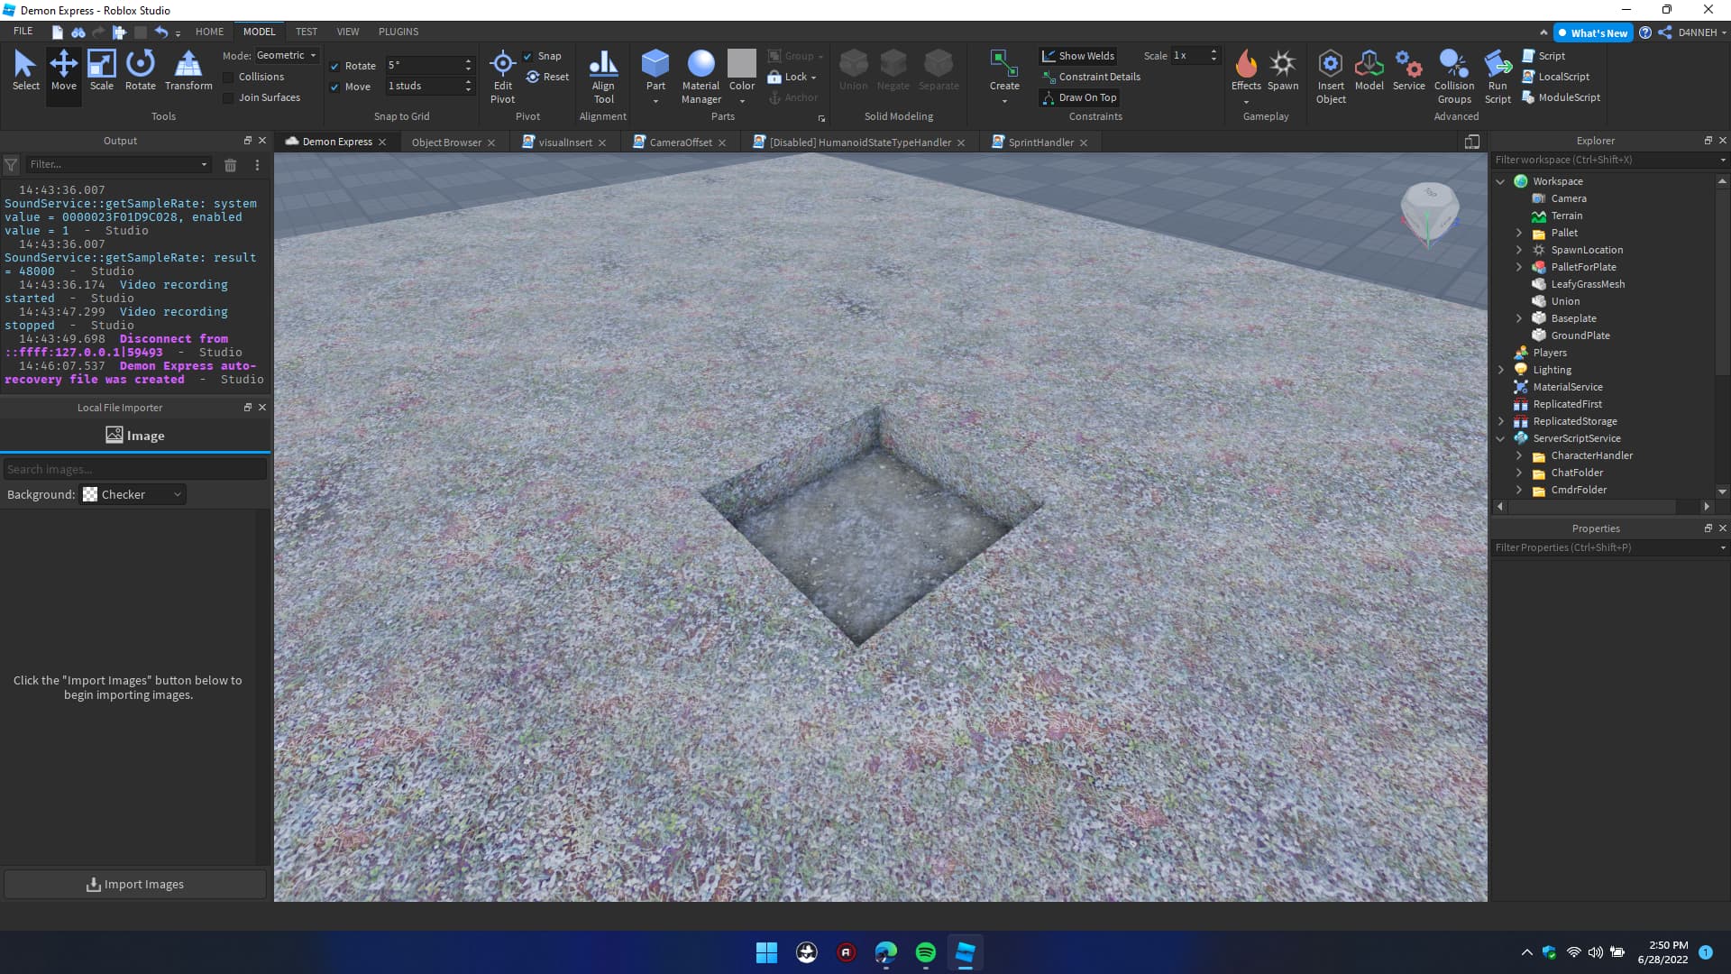
Task: Expand the Baseplate item
Action: pos(1518,318)
